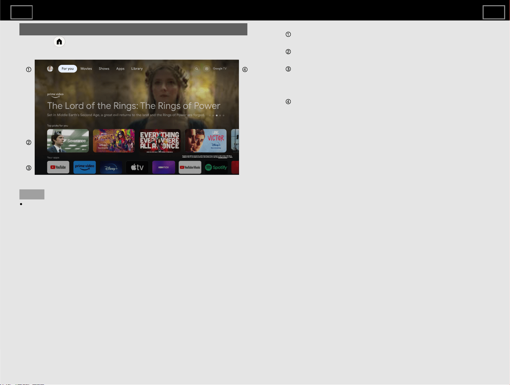This screenshot has width=510, height=385.
Task: Select the Love, Victor thumbnail
Action: point(206,141)
